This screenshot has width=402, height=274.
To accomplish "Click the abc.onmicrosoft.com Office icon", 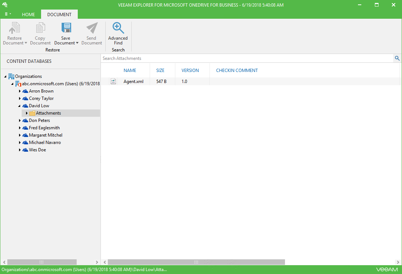I will click(x=18, y=84).
